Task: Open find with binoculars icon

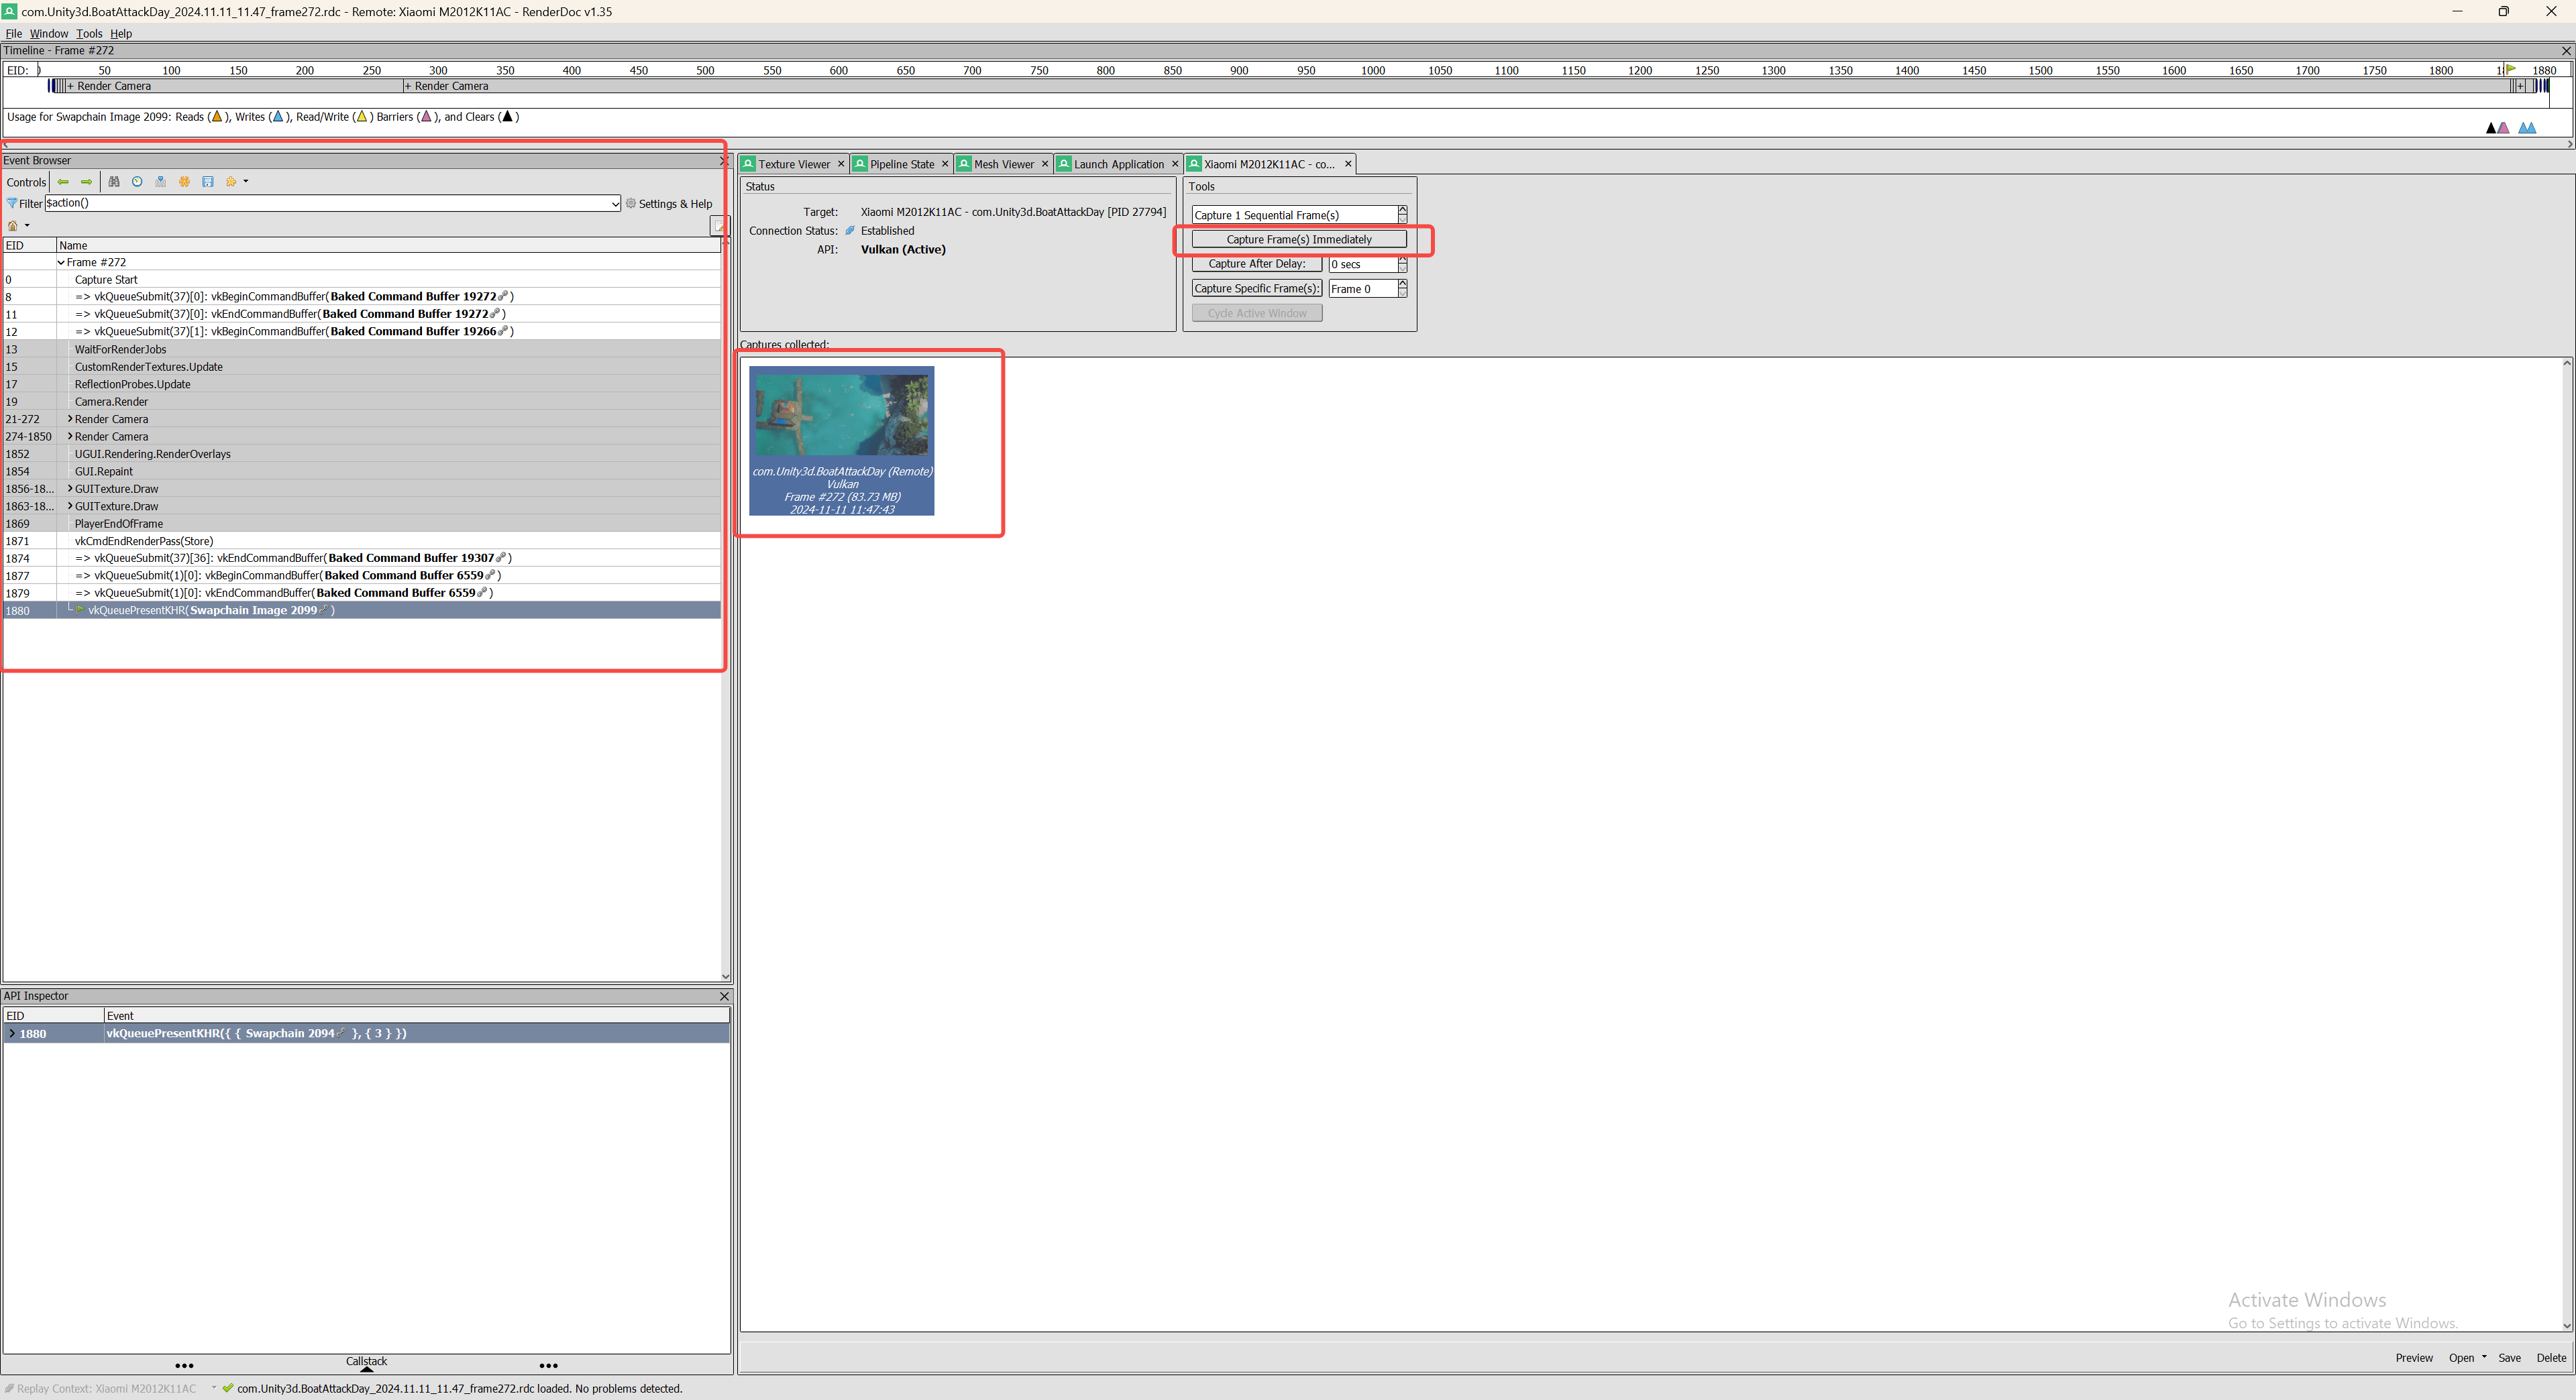Action: (114, 182)
